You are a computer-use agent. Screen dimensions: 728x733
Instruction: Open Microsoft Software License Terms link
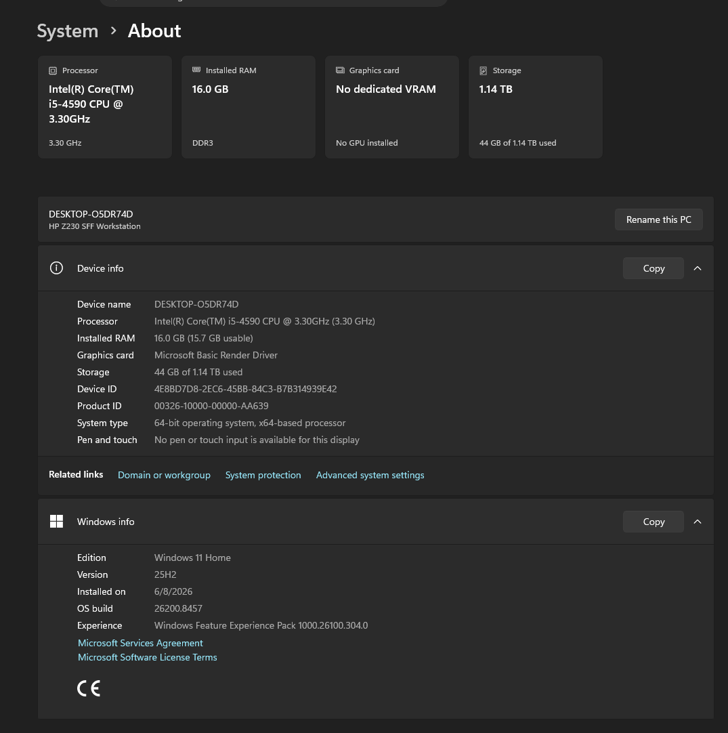pyautogui.click(x=147, y=657)
